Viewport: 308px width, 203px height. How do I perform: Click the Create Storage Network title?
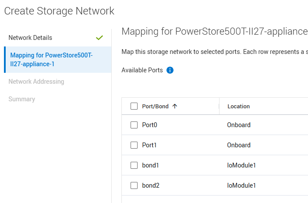[x=59, y=11]
